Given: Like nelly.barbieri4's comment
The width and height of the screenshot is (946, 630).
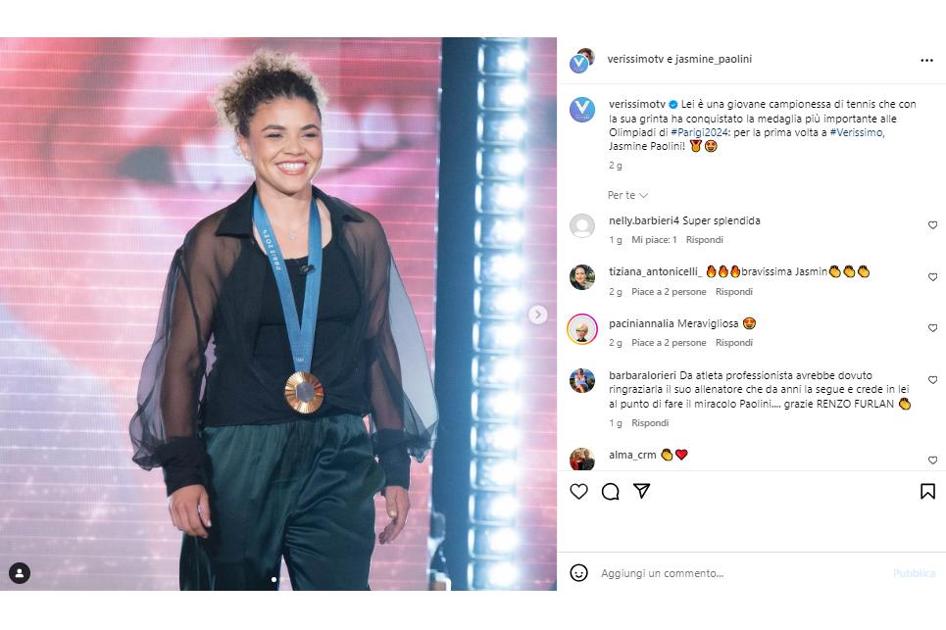Looking at the screenshot, I should [932, 225].
